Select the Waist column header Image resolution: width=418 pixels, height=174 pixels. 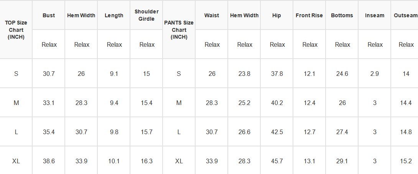[212, 15]
